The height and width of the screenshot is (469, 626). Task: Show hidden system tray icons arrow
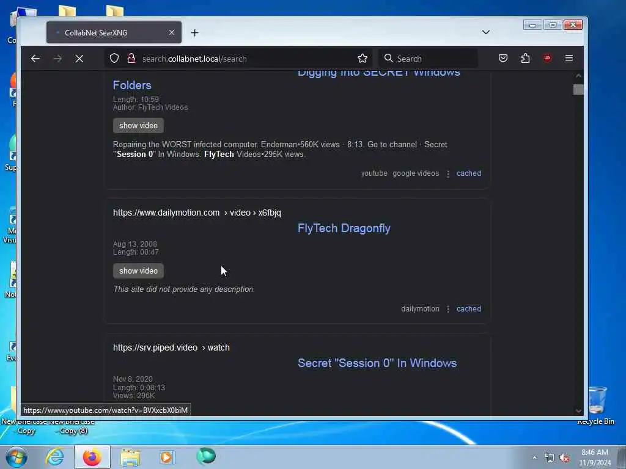pos(534,457)
